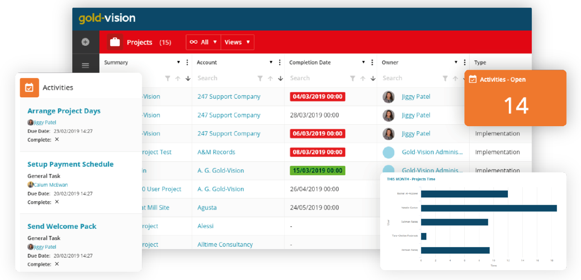Open Setup Payment Schedule activity

click(70, 164)
